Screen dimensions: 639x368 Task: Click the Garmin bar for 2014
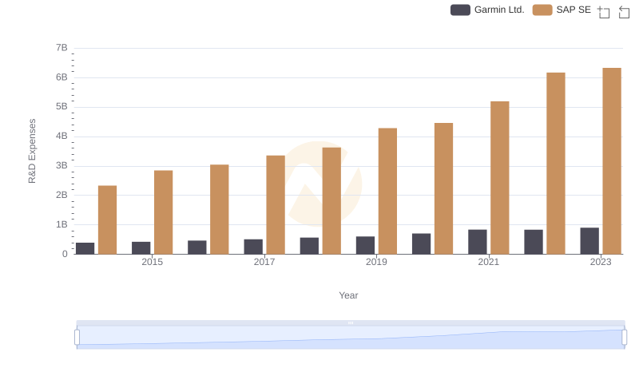coord(85,249)
